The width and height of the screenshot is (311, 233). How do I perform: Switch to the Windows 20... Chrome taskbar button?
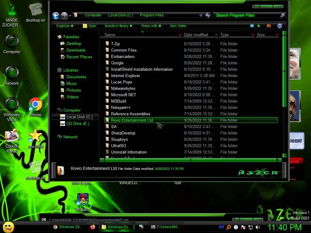click(x=68, y=227)
